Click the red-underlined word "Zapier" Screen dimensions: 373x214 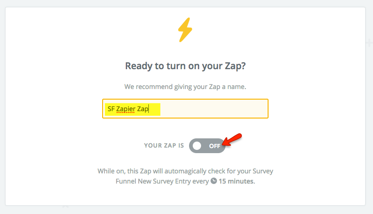(126, 109)
